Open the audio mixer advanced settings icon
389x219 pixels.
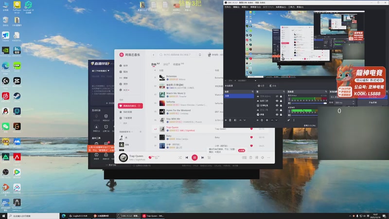[x=289, y=120]
